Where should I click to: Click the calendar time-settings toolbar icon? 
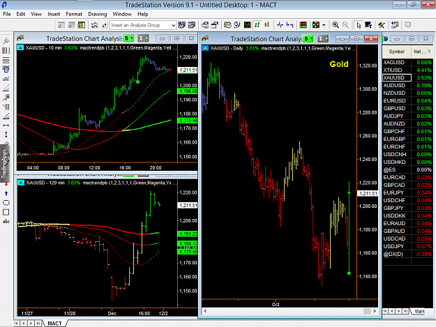coord(227,25)
